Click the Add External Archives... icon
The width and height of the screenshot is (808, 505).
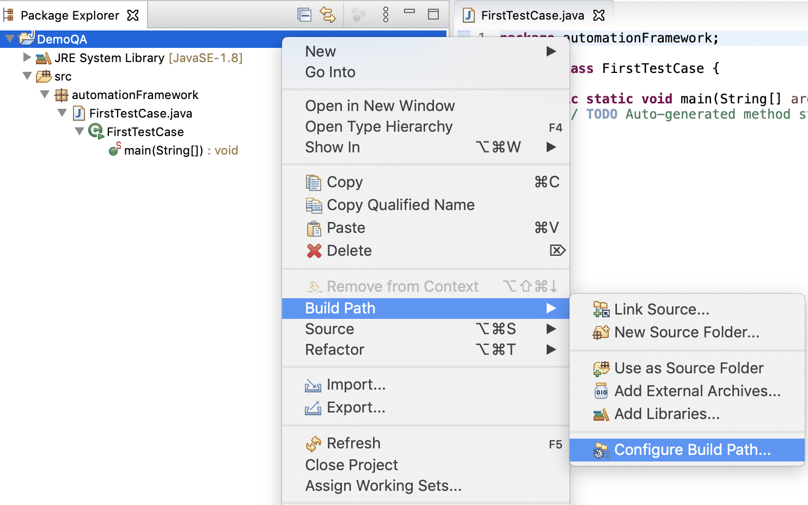[x=601, y=391]
